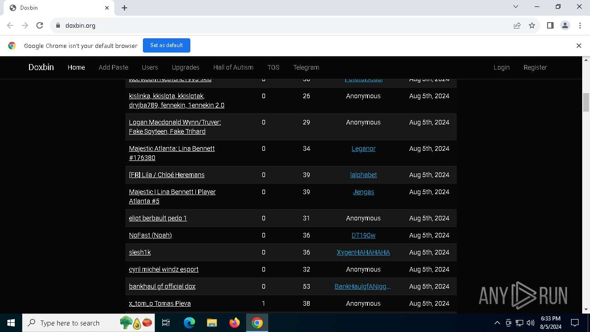Open File Explorer from the taskbar
This screenshot has width=590, height=332.
coord(212,323)
